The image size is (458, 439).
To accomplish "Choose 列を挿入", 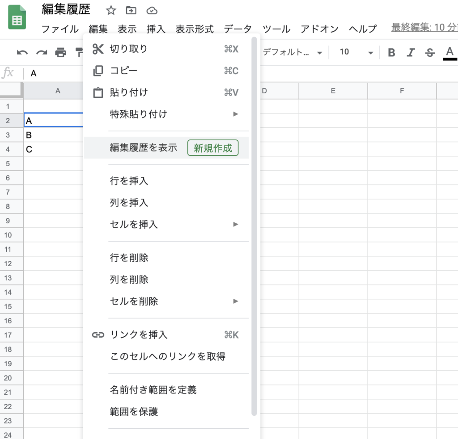I will [x=166, y=202].
